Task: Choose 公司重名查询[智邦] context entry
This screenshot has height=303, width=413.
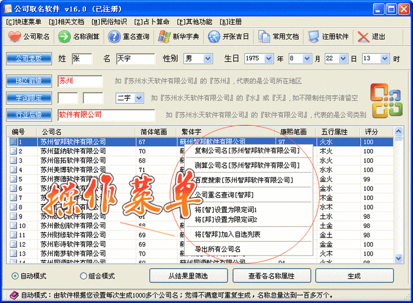Action: pyautogui.click(x=249, y=195)
